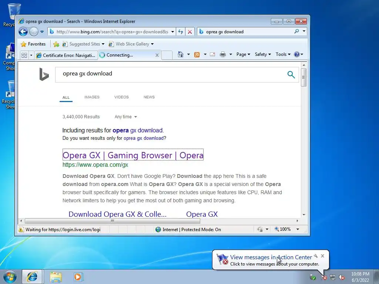Expand Web Slice Gallery dropdown arrow
The width and height of the screenshot is (379, 284).
pyautogui.click(x=152, y=44)
